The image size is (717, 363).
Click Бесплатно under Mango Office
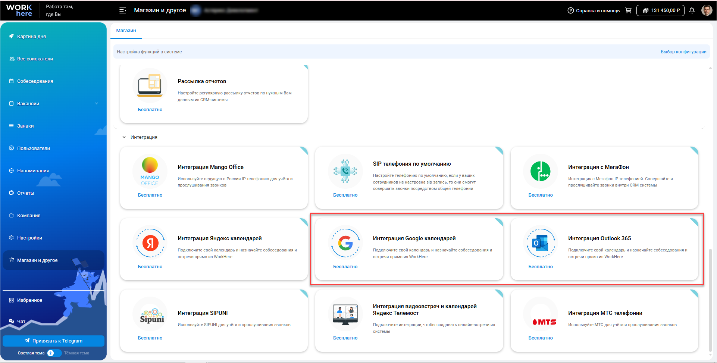pyautogui.click(x=150, y=195)
